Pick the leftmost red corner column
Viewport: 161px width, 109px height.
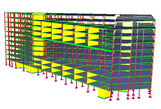point(5,38)
